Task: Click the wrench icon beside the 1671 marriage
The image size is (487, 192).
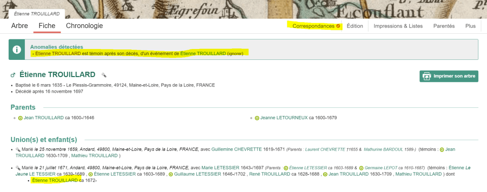Action: point(18,168)
